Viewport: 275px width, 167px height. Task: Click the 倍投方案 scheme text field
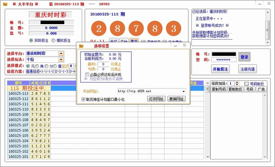click(x=51, y=72)
